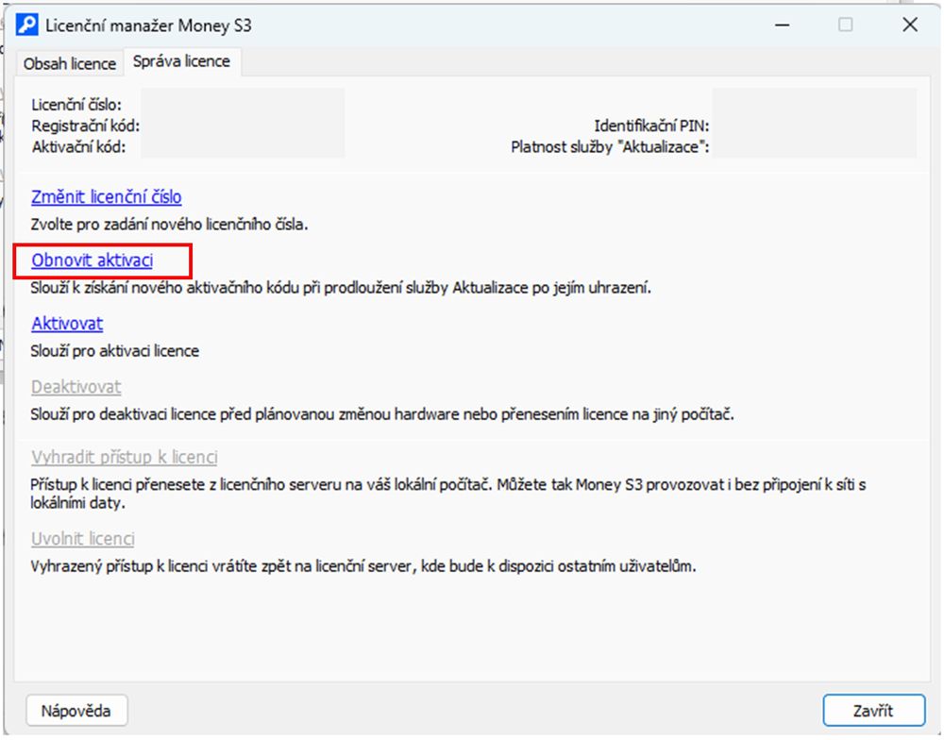Click the greyed-out Deaktivovat link

click(x=76, y=387)
